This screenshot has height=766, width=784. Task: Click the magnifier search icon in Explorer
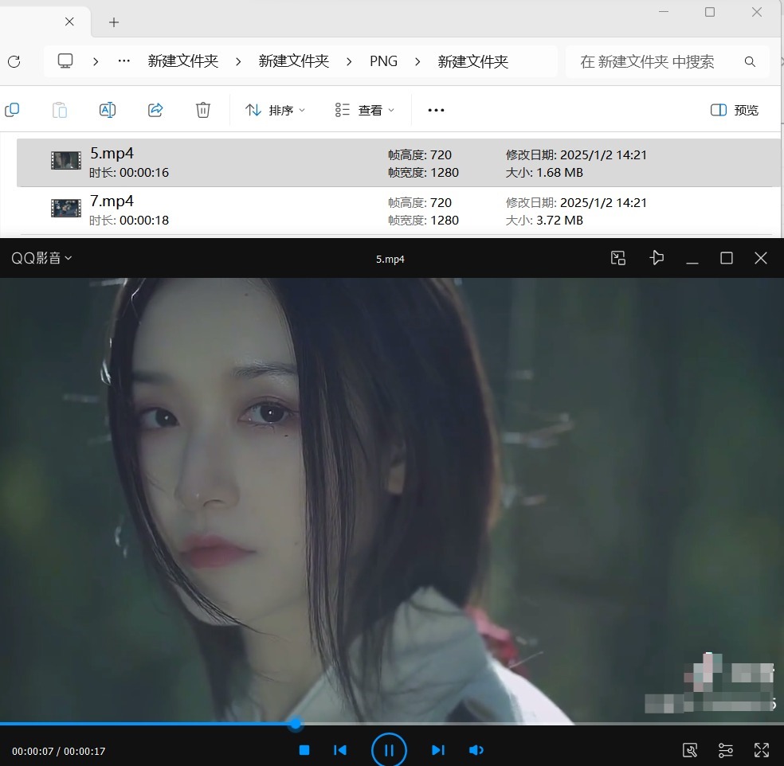pyautogui.click(x=750, y=61)
